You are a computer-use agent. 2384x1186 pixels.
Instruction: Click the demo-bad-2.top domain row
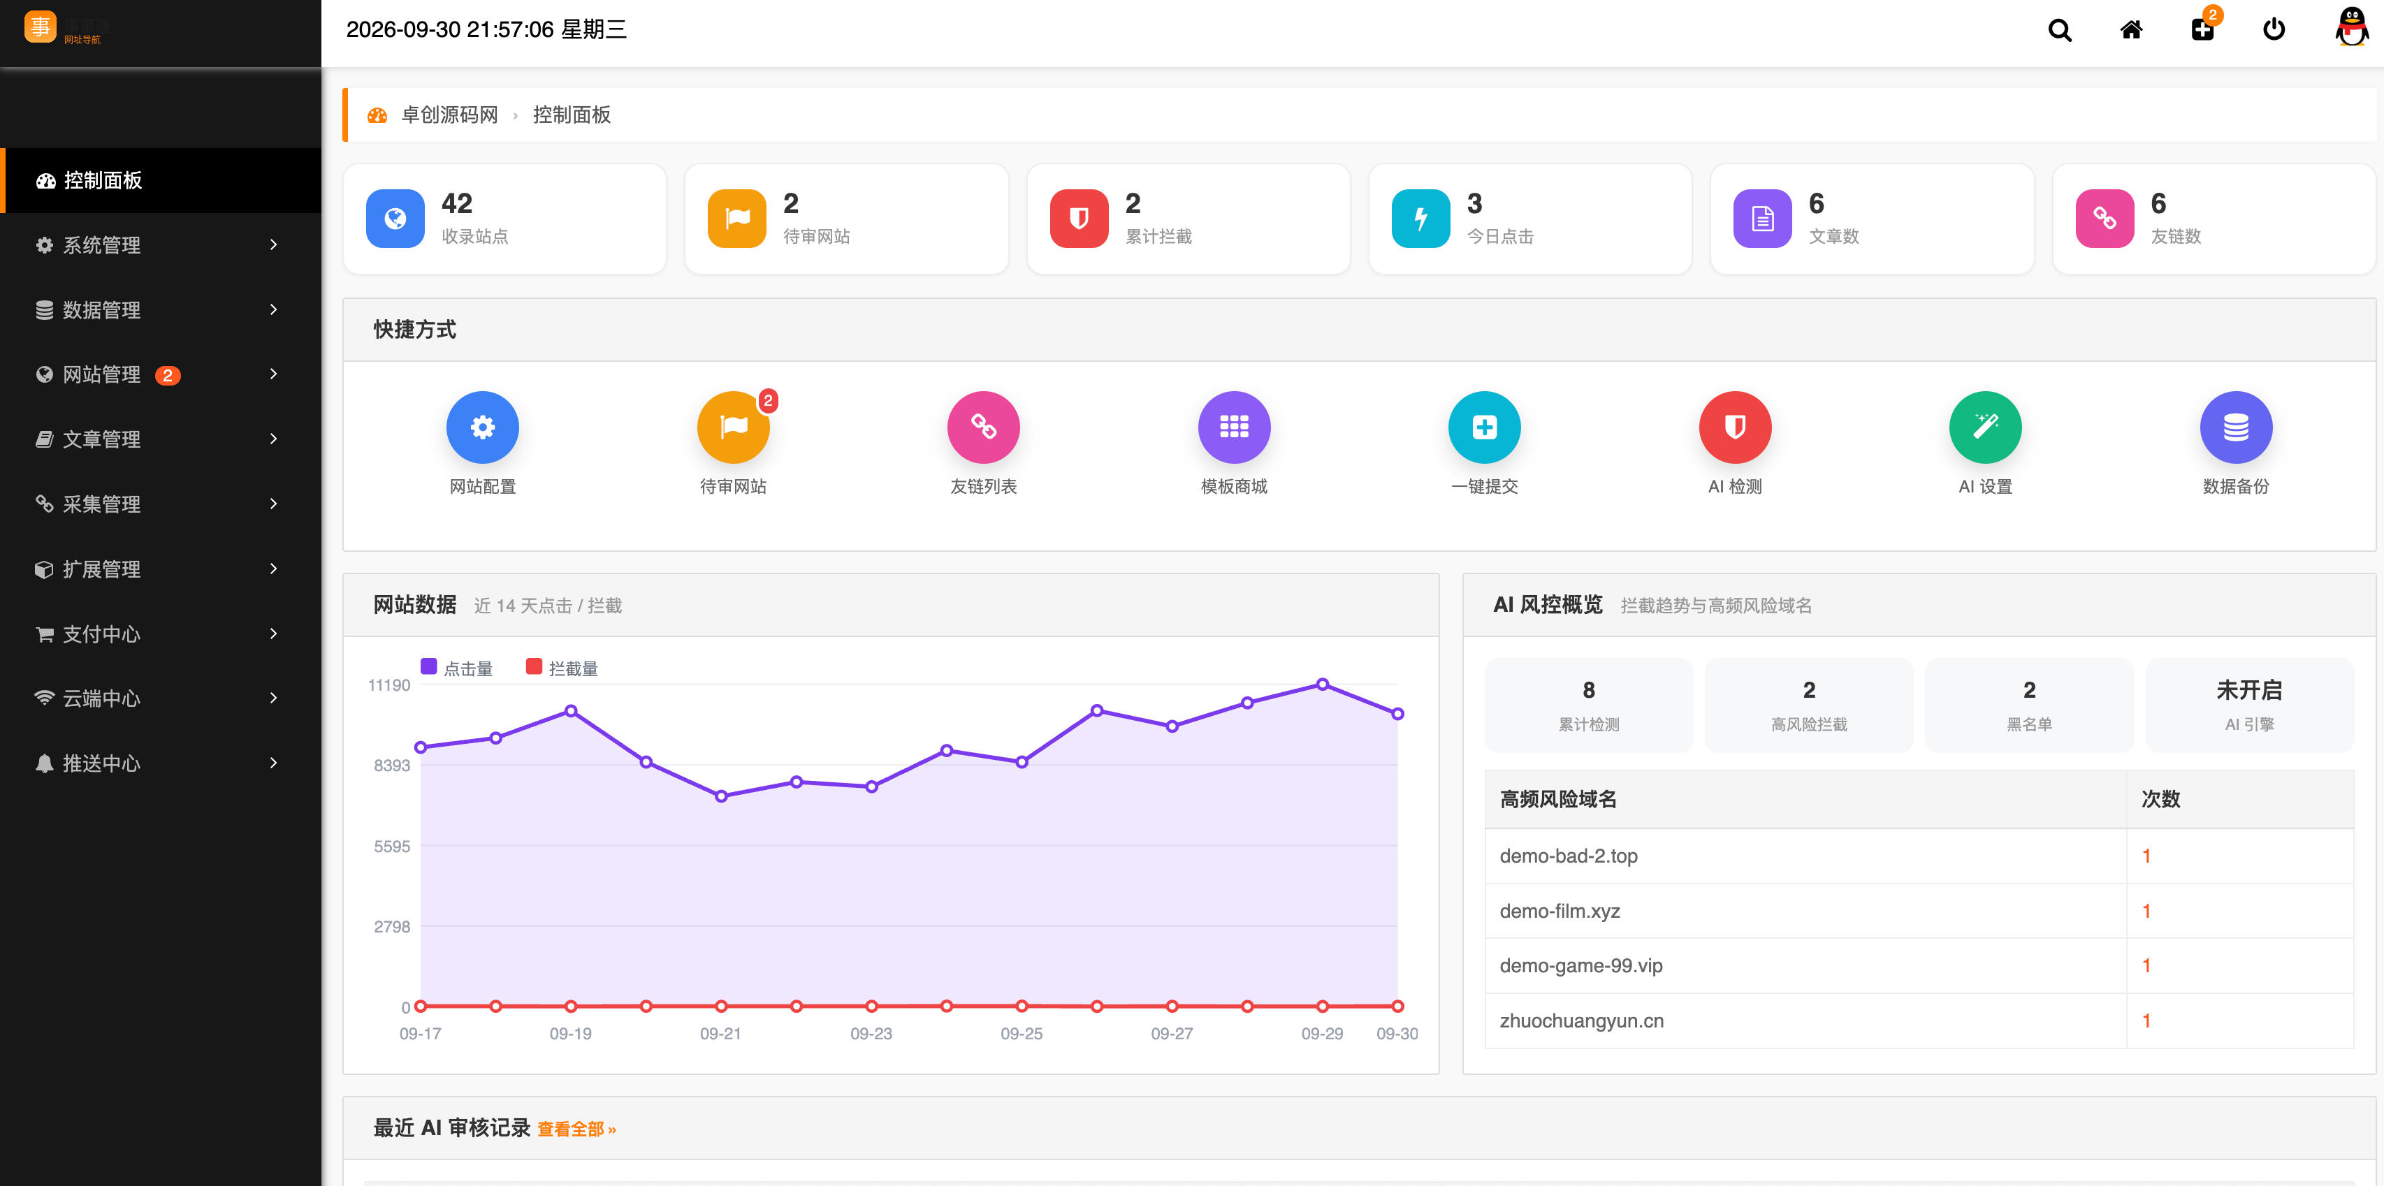[x=1919, y=856]
